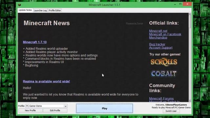
Task: Switch to the Launcher Log tab
Action: 40,10
